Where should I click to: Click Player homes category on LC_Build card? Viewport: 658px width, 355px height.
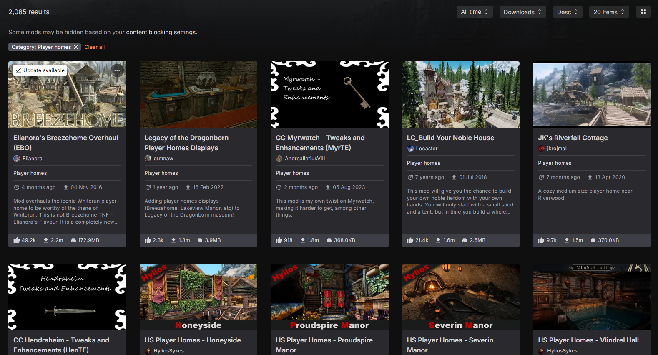tap(424, 163)
